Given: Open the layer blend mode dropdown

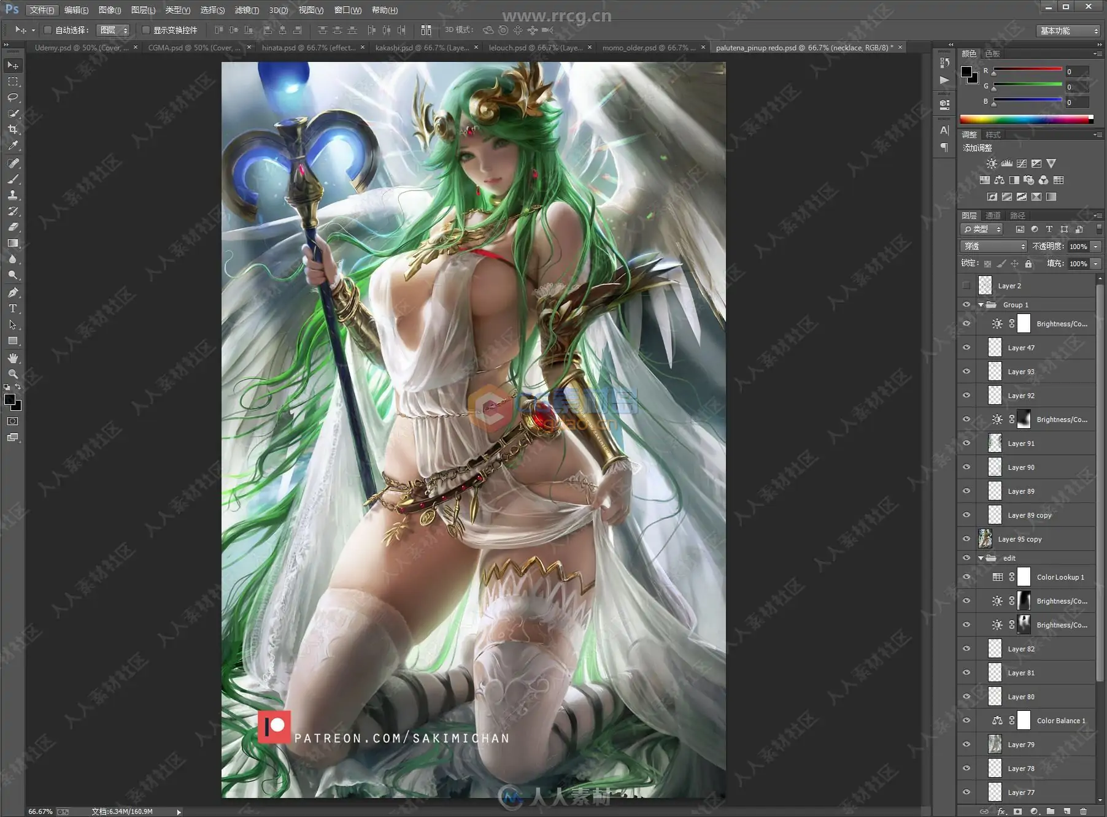Looking at the screenshot, I should point(993,246).
